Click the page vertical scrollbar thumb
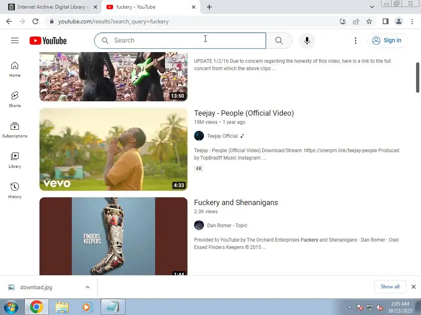This screenshot has height=315, width=421. click(418, 78)
